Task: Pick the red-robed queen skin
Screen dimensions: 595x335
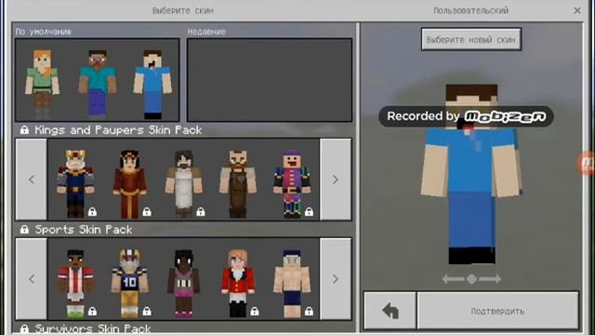Action: 129,183
